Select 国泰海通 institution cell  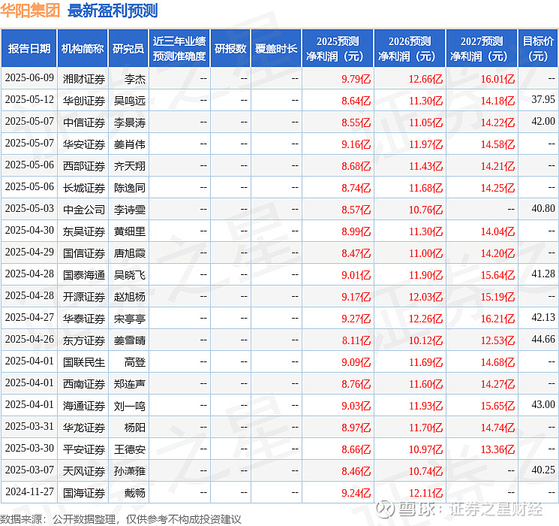(x=84, y=274)
